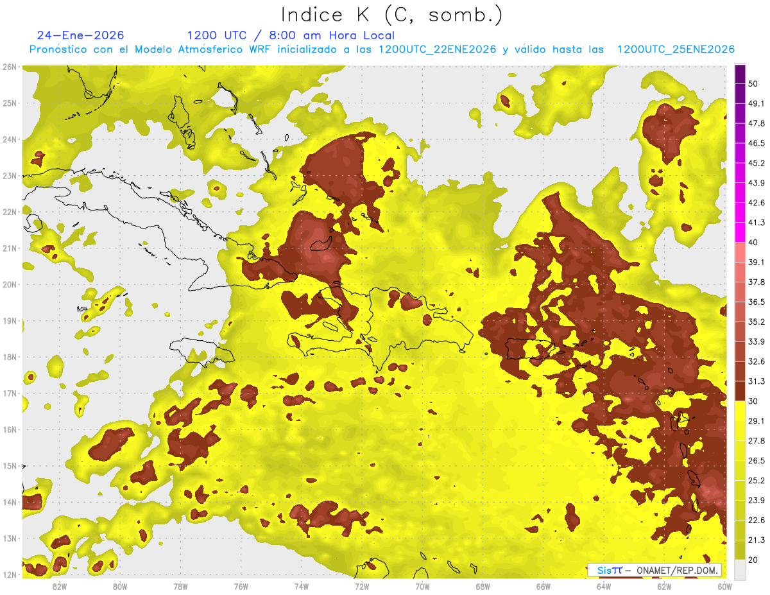This screenshot has height=595, width=770.
Task: Click the map title "Indice K (C, somb.)"
Action: [x=391, y=15]
